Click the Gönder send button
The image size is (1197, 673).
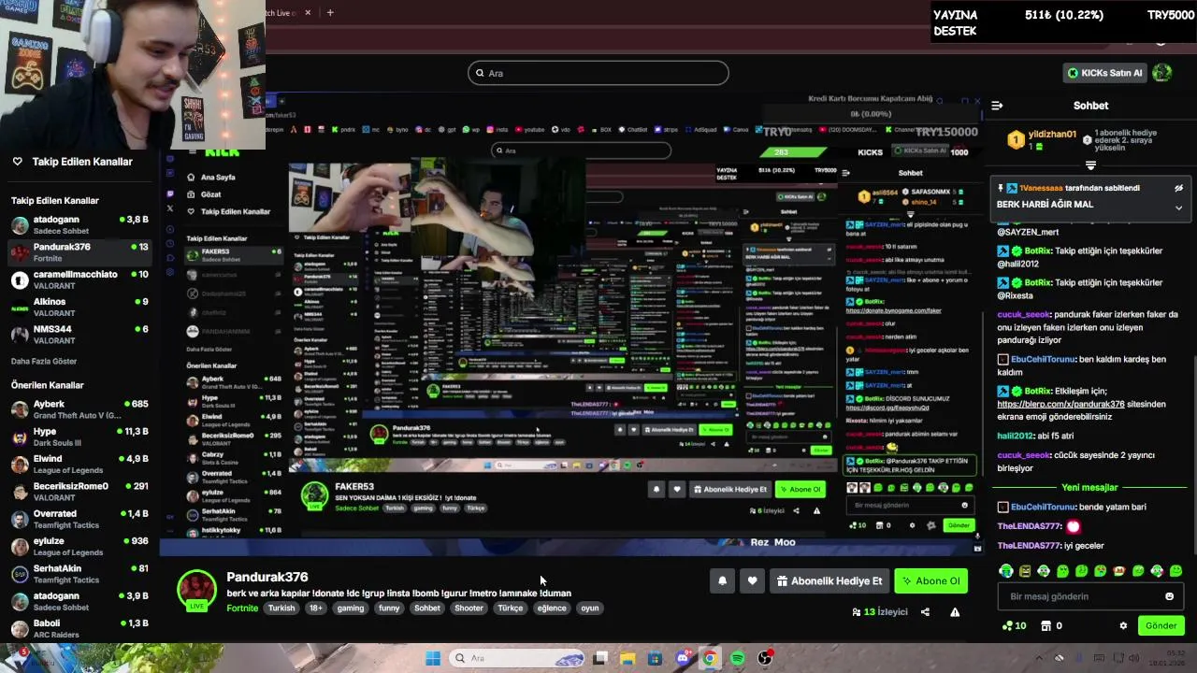click(x=1161, y=625)
